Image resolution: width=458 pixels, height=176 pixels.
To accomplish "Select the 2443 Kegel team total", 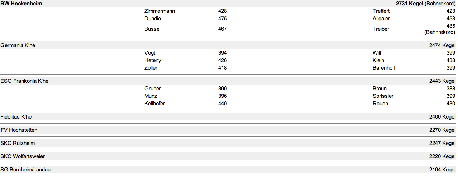I will pos(442,81).
